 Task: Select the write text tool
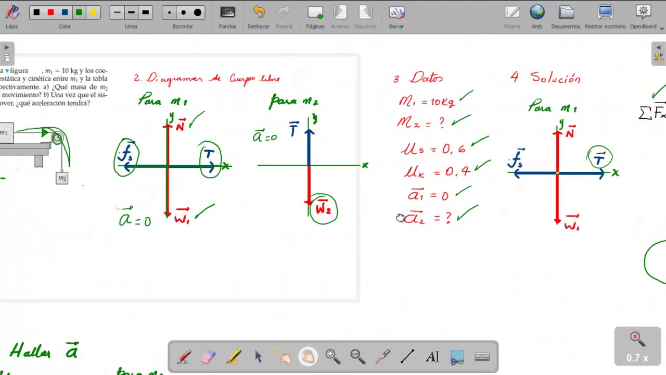point(432,357)
